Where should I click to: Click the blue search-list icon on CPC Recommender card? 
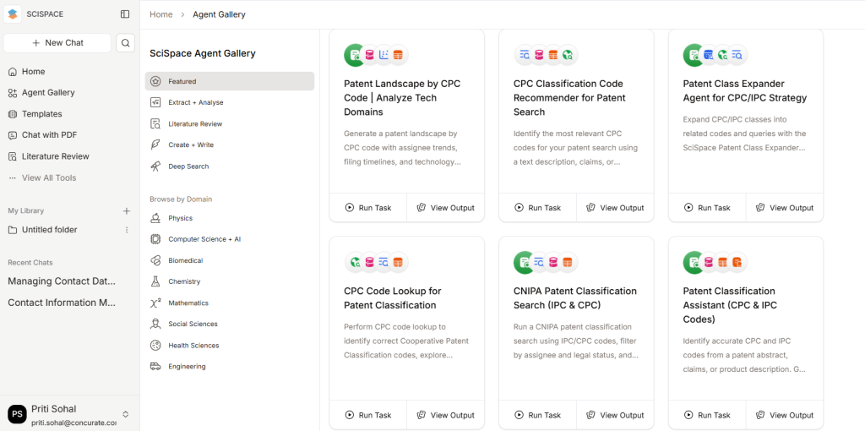click(x=524, y=55)
